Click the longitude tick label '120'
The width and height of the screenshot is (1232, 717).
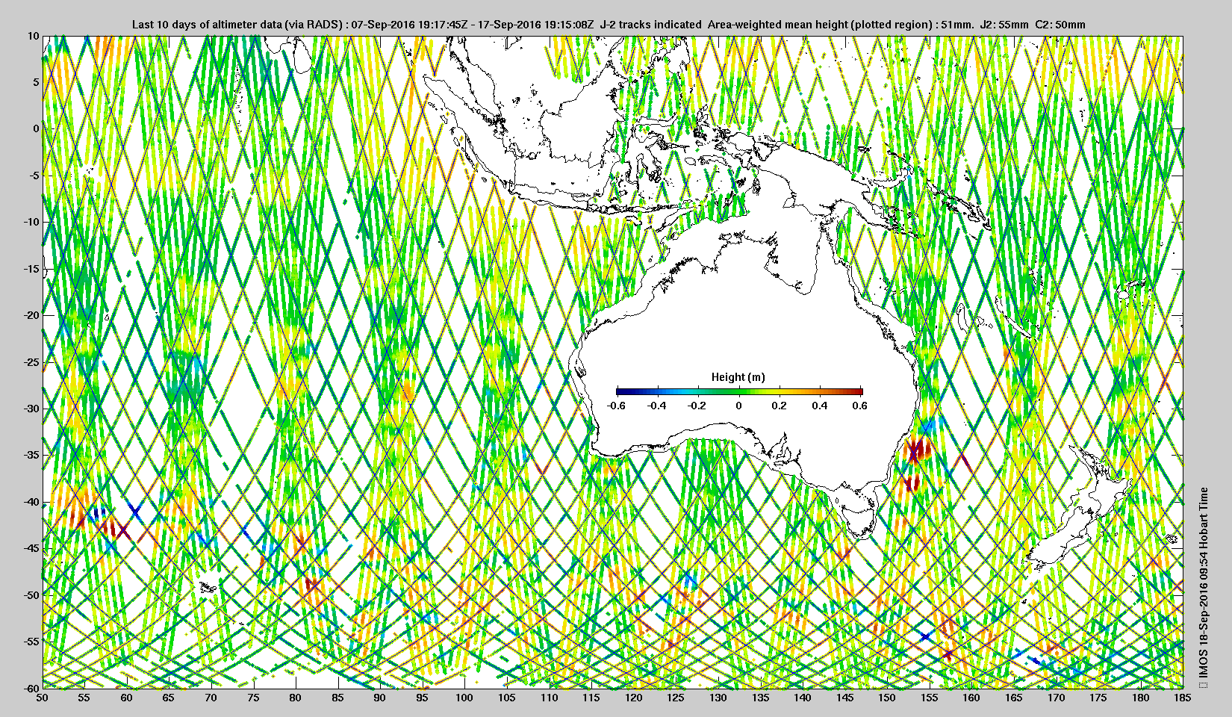coord(634,698)
